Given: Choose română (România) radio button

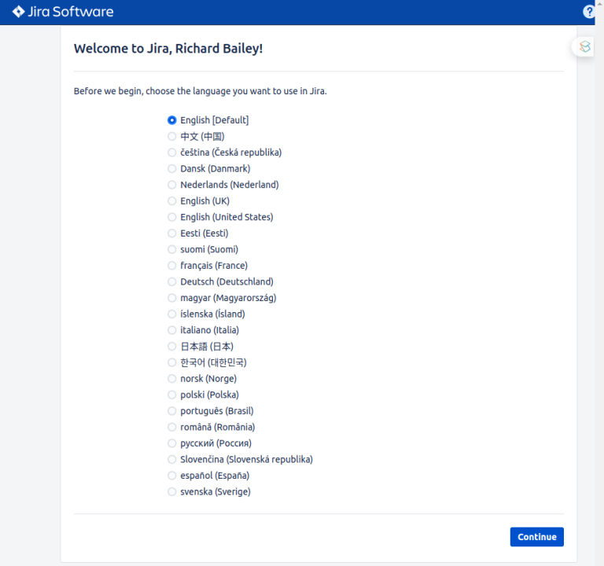Looking at the screenshot, I should coord(171,428).
